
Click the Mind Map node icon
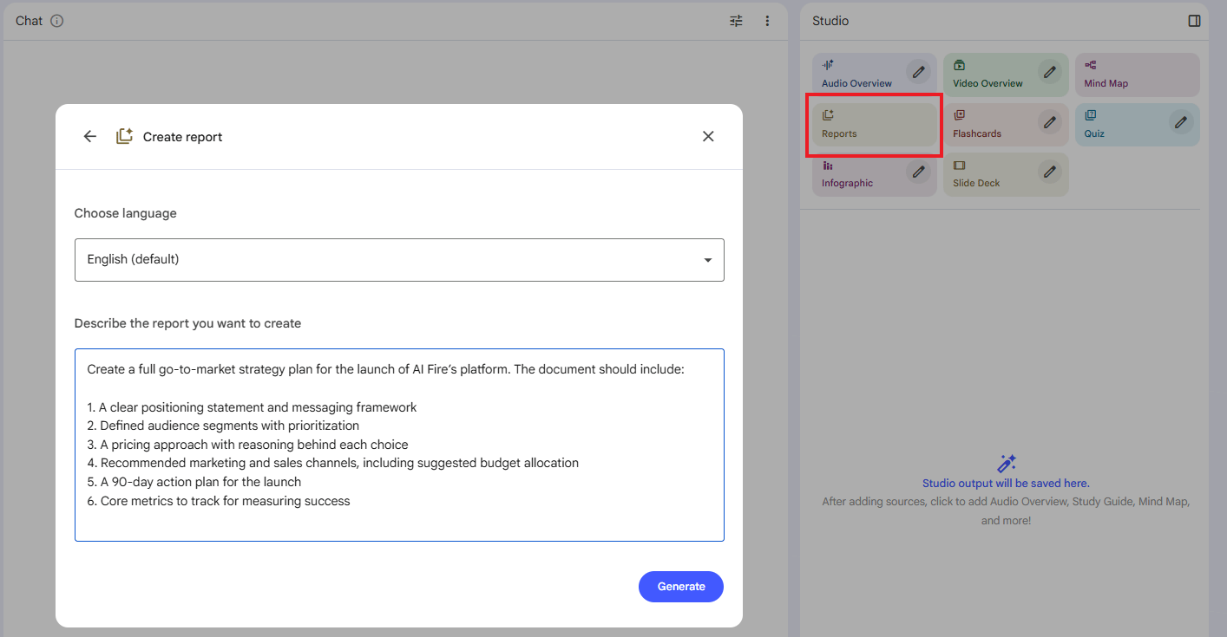tap(1090, 65)
